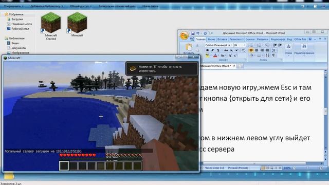Switch to the Главная ribbon tab
The width and height of the screenshot is (329, 185).
click(x=200, y=39)
